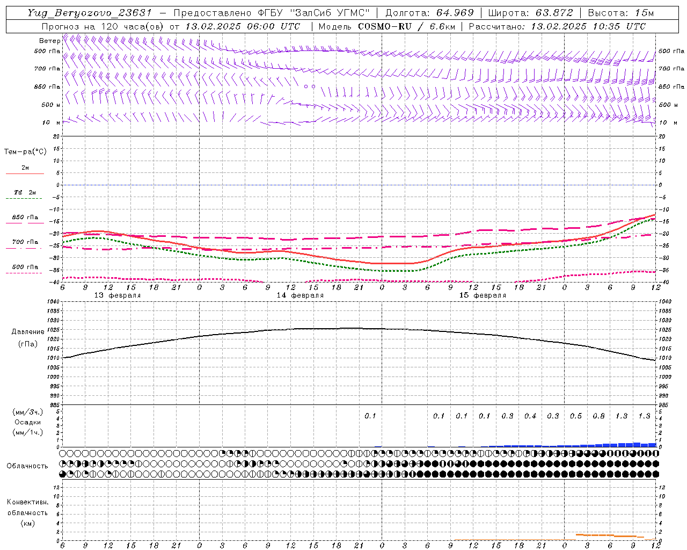
Task: Select the '15 февраля' date label
Action: (483, 295)
